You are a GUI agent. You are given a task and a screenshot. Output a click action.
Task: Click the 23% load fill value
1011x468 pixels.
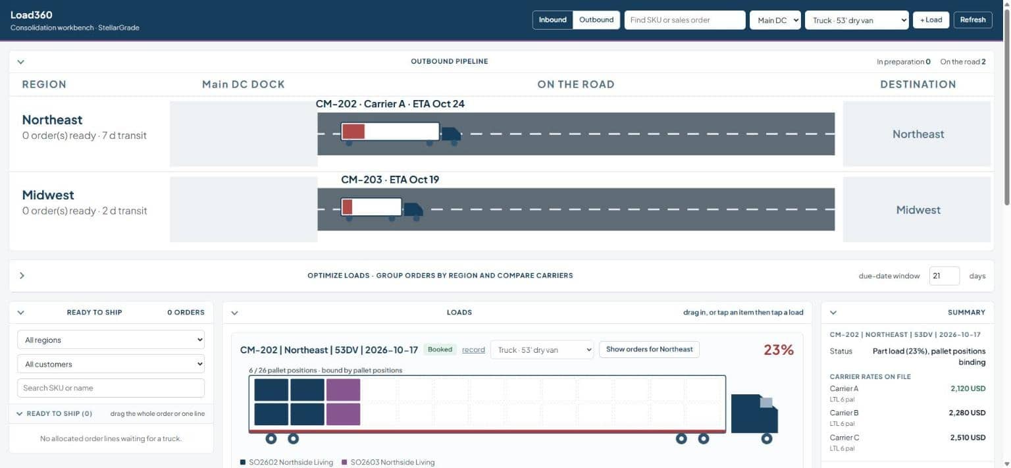(778, 350)
